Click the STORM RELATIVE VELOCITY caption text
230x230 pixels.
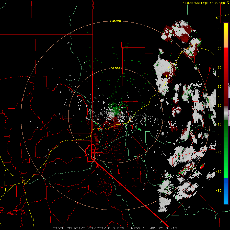(x=79, y=228)
